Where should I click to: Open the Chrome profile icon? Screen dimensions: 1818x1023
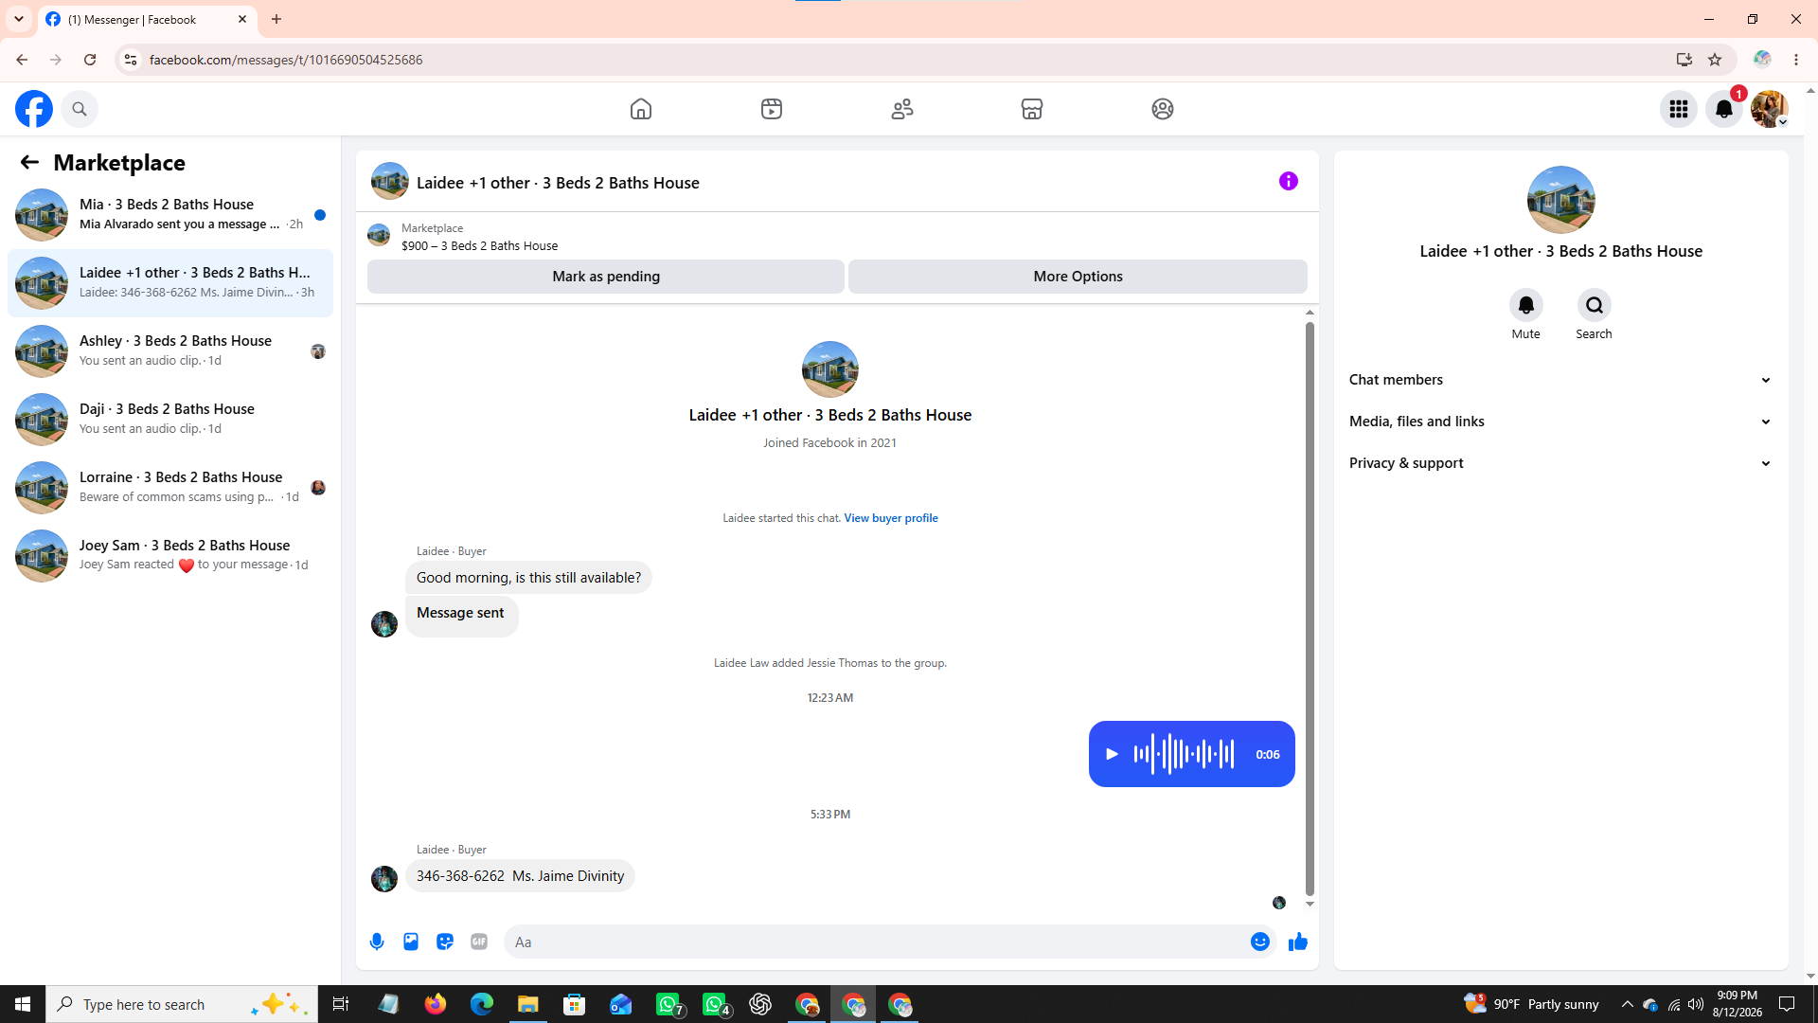click(x=1762, y=60)
